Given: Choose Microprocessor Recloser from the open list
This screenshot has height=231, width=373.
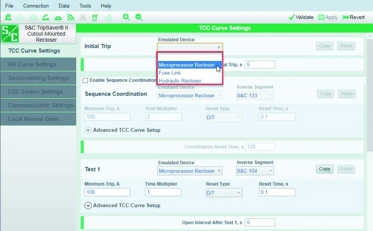Looking at the screenshot, I should click(x=190, y=65).
